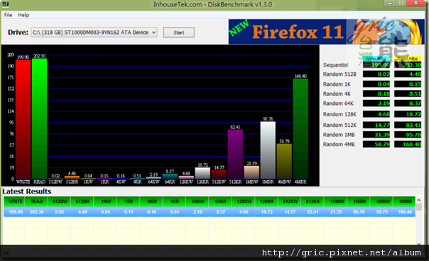This screenshot has height=261, width=429.
Task: Click the 512BW column header
Action: click(x=60, y=201)
